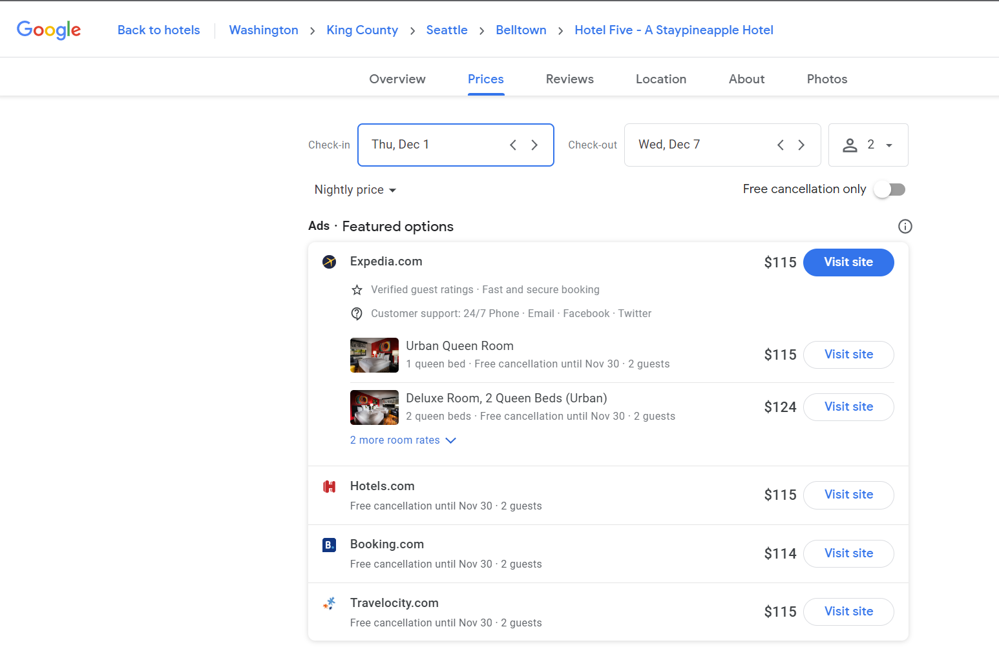Open Urban Queen Room thumbnail
The width and height of the screenshot is (999, 649).
374,355
